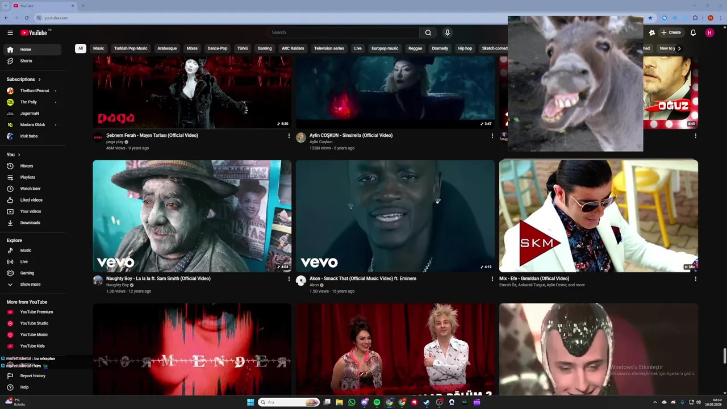Open the YouTube hamburger guide menu
The width and height of the screenshot is (727, 409).
click(x=10, y=32)
